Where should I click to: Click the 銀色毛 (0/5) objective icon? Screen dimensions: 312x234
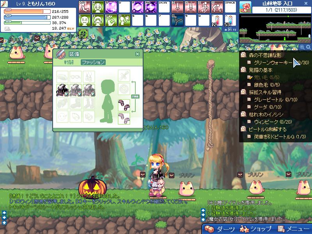tap(249, 85)
